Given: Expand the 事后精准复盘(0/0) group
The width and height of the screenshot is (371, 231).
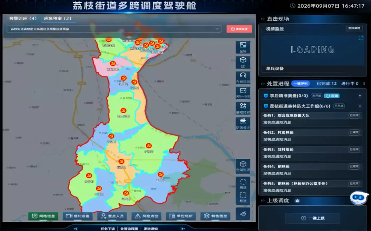Looking at the screenshot, I should coord(360,96).
